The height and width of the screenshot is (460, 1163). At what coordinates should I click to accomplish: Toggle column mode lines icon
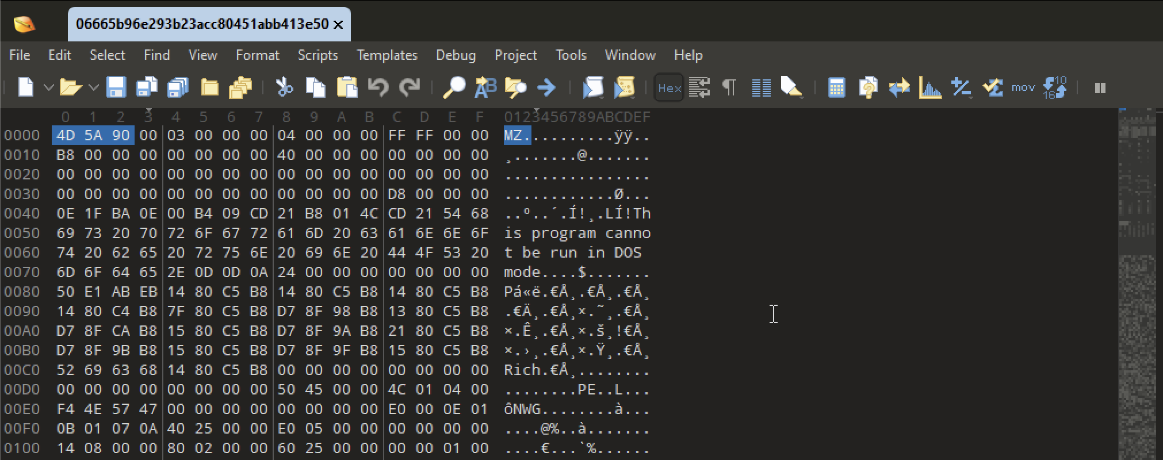point(761,87)
